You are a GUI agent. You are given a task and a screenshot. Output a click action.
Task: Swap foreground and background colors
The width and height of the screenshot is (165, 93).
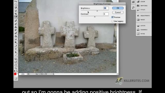coord(17,71)
